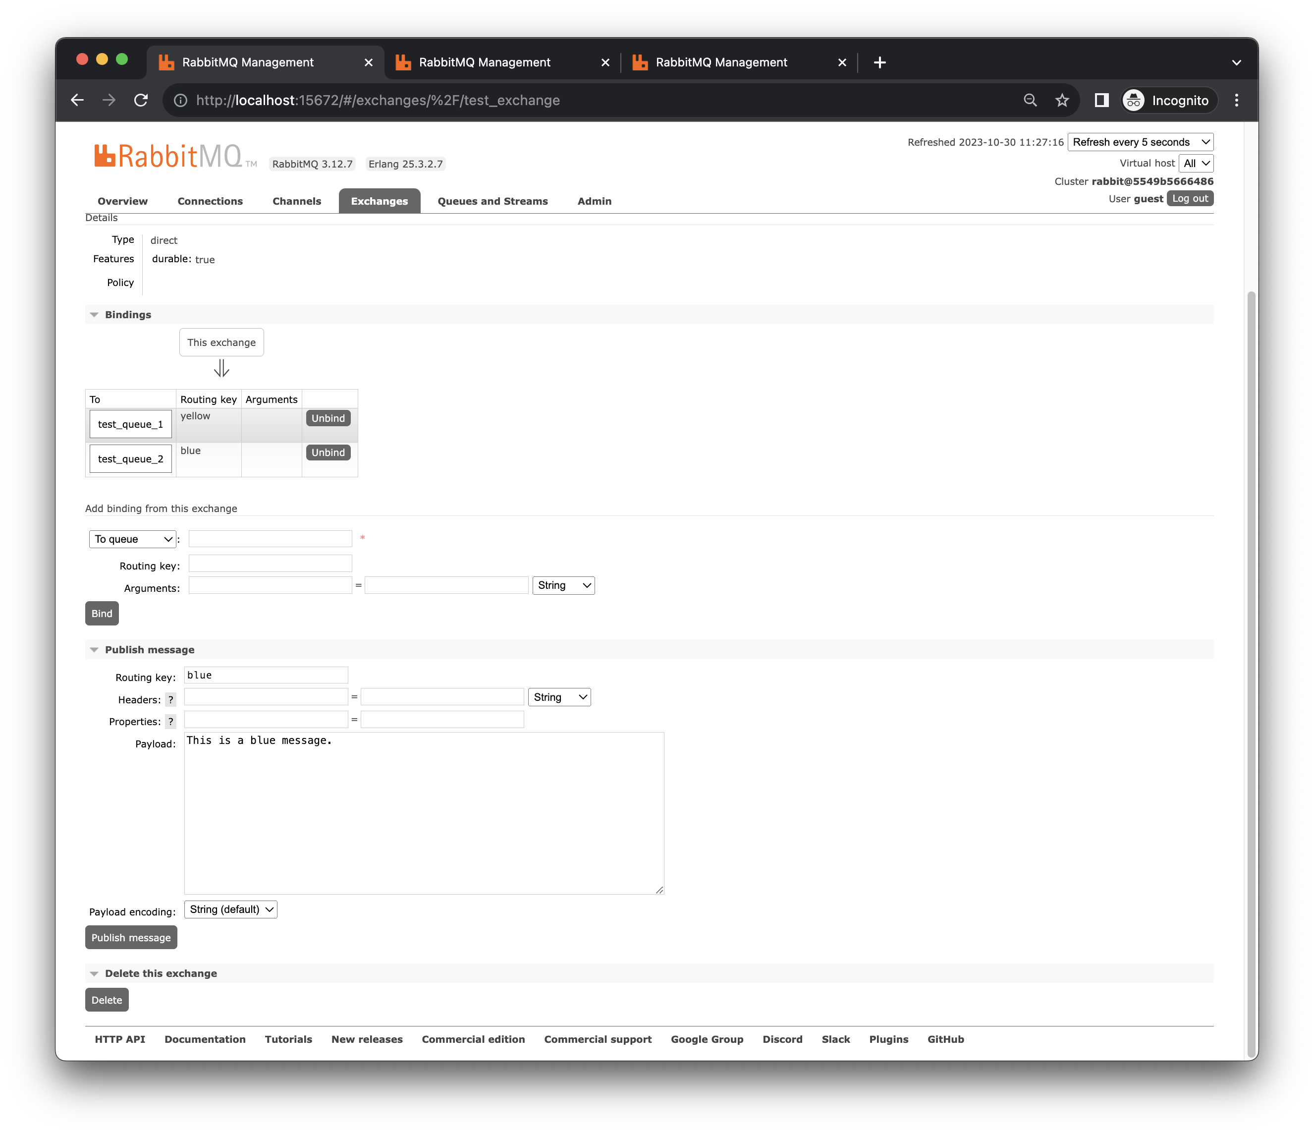1314x1134 pixels.
Task: Open the Virtual host dropdown
Action: point(1196,163)
